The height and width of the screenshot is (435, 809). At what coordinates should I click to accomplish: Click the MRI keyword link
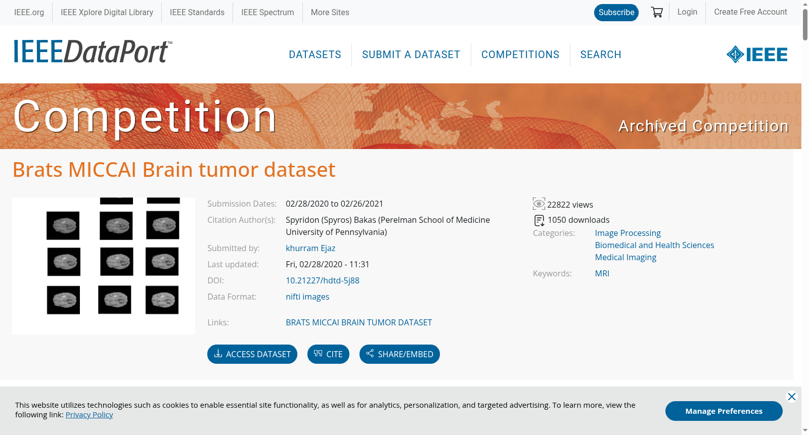602,273
